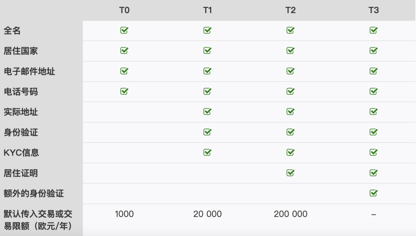
Task: Click the T3 column header
Action: coord(373,10)
